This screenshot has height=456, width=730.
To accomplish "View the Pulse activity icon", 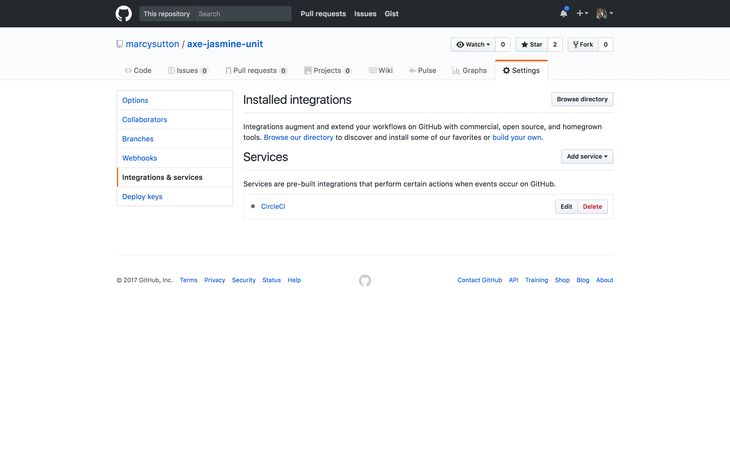I will [x=413, y=70].
